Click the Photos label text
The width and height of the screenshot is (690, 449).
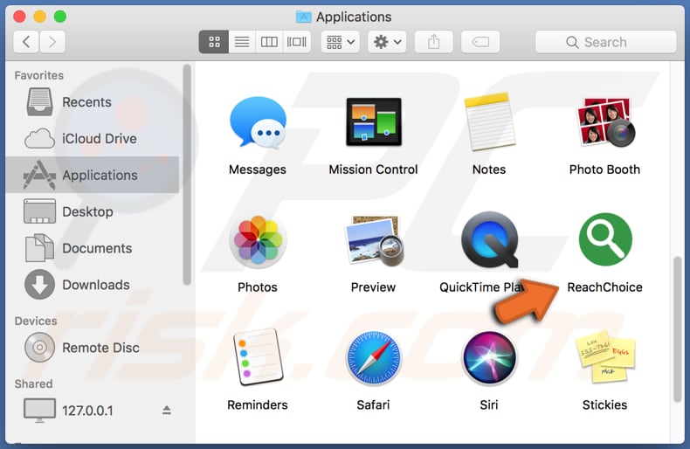[258, 287]
